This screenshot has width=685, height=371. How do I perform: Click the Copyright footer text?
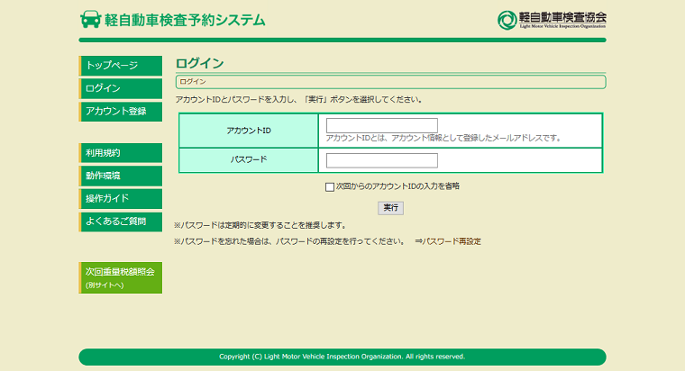tap(342, 357)
